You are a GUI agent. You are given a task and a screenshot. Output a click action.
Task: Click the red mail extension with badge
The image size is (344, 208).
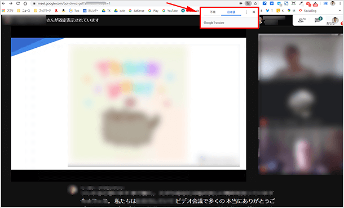[308, 4]
